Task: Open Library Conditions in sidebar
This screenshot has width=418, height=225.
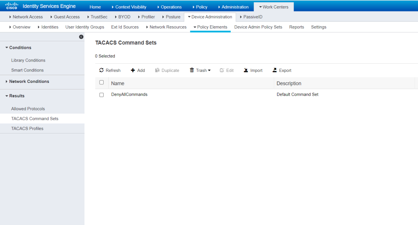Action: (x=28, y=60)
